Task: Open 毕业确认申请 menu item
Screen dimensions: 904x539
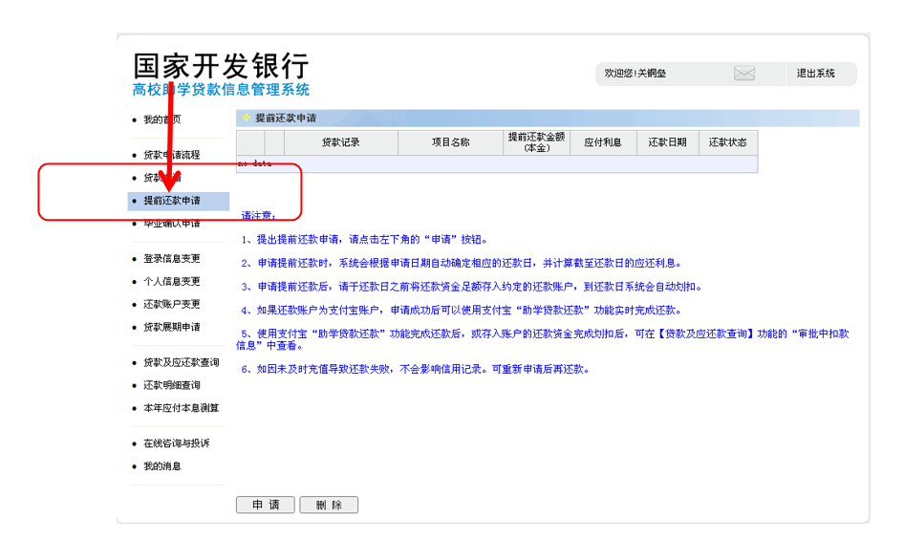Action: 172,224
